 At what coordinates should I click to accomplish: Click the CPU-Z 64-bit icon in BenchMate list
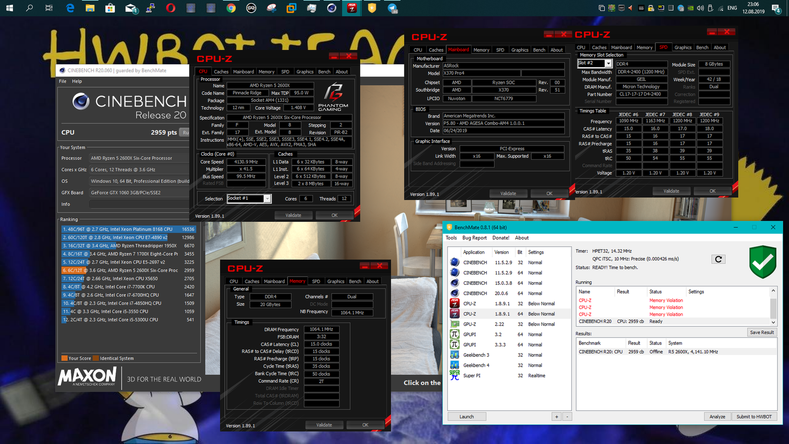[x=454, y=314]
